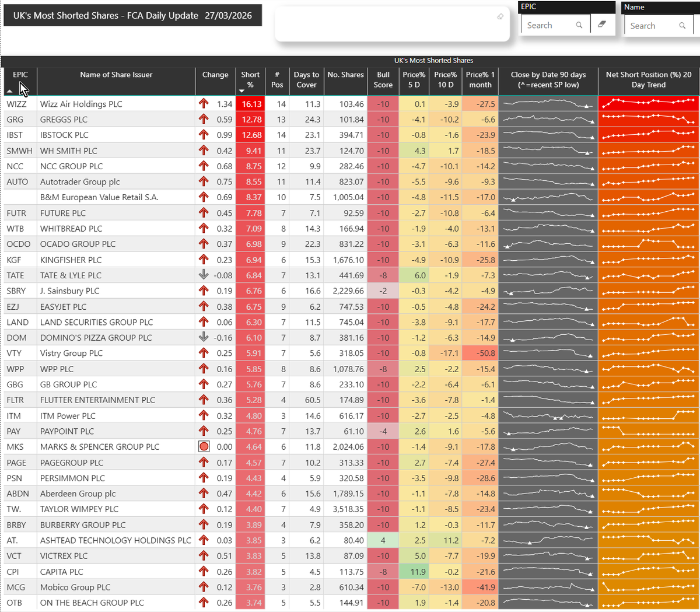Open the ITM Power 90 days close sparkline
This screenshot has width=700, height=612.
click(548, 415)
